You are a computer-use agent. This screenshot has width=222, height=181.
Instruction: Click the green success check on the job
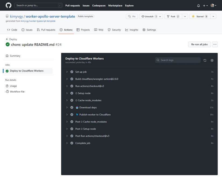click(x=7, y=71)
